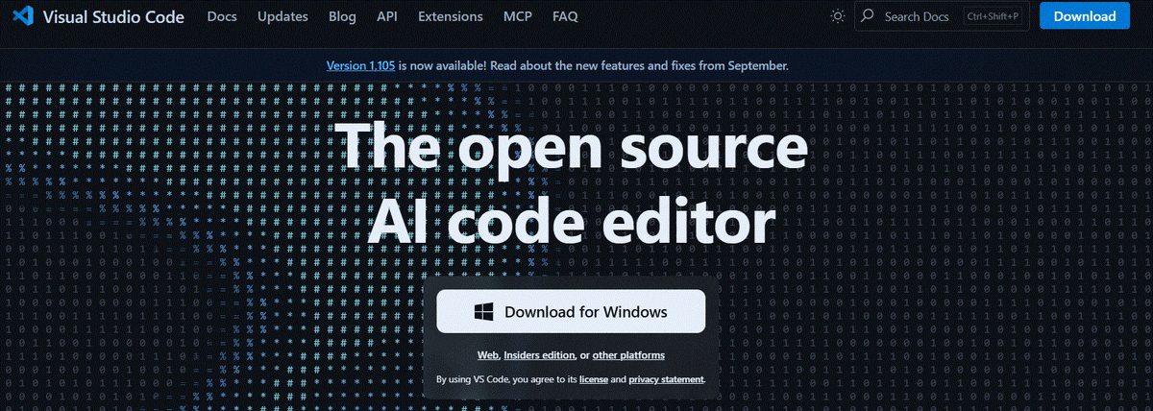Click the Visual Studio Code logo icon
This screenshot has height=411, width=1153.
[24, 16]
